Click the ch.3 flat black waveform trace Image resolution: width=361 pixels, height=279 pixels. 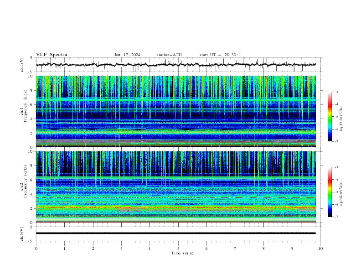[x=175, y=233]
